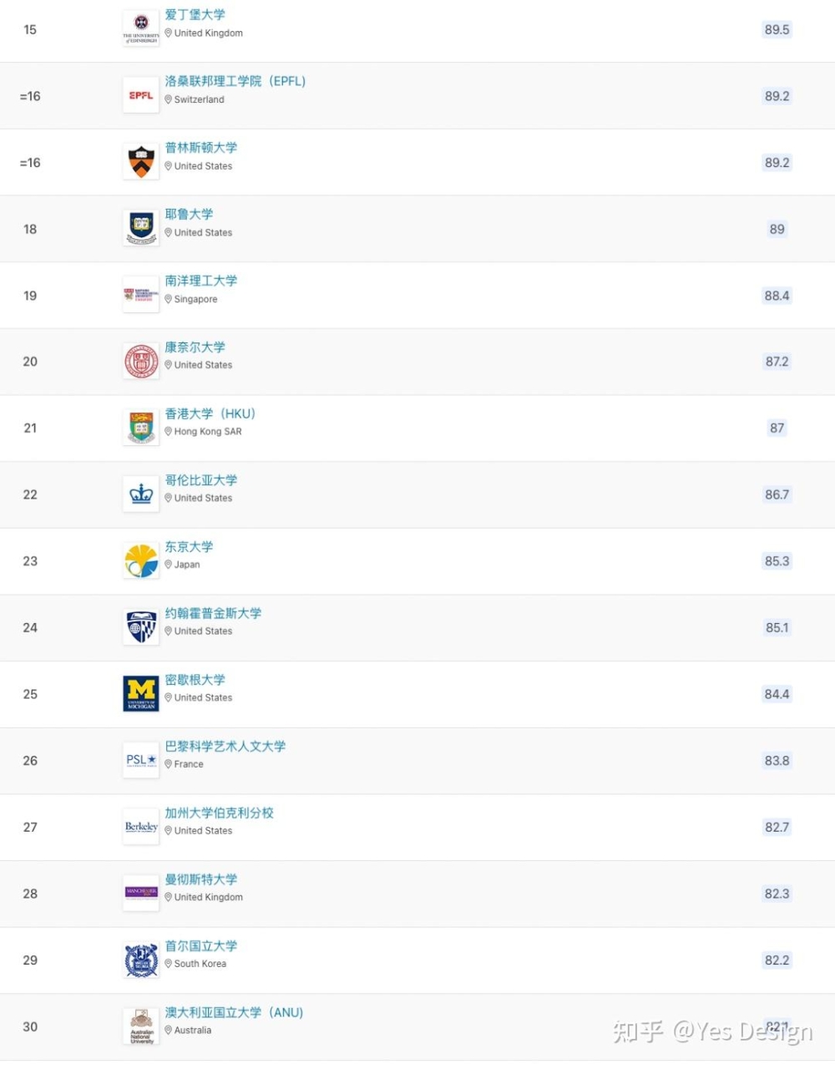Image resolution: width=835 pixels, height=1069 pixels.
Task: Open the 南洋理工大学 link
Action: 201,281
